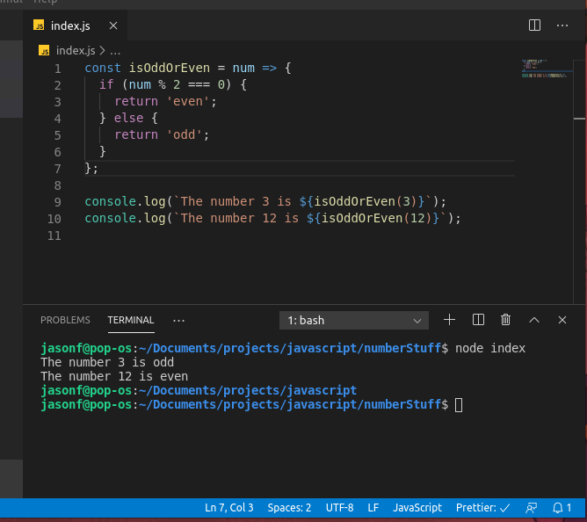The image size is (587, 522).
Task: Open the '1: bash' terminal dropdown
Action: coord(354,320)
